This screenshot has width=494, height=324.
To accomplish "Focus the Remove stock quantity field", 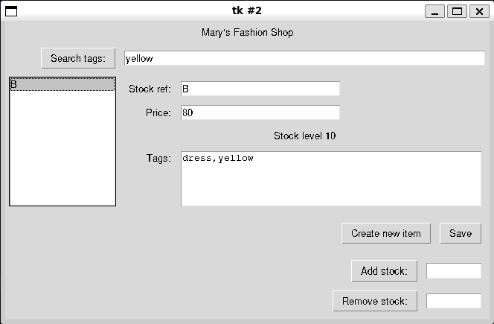I will 453,302.
